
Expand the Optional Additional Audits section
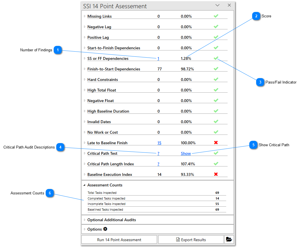tap(85, 220)
